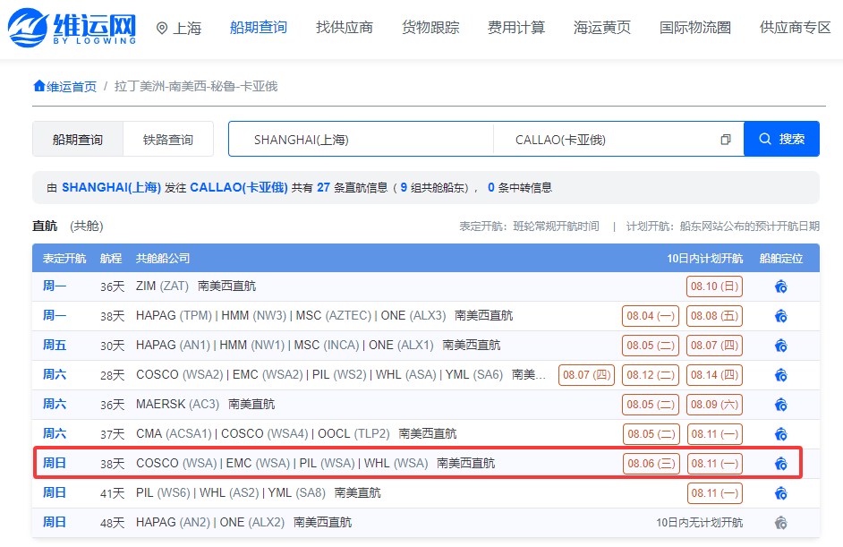Open the 找供应商 navigation item
The image size is (843, 547).
(344, 28)
